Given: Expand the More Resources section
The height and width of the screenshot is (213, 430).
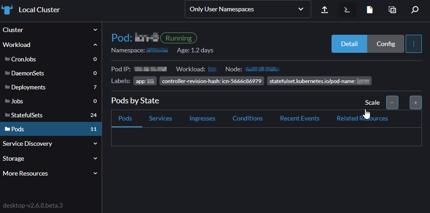Looking at the screenshot, I should tap(51, 173).
